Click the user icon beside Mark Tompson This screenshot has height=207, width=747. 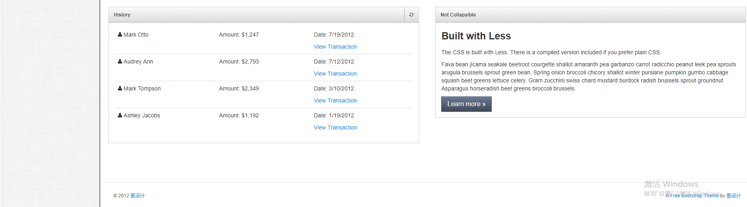(120, 88)
